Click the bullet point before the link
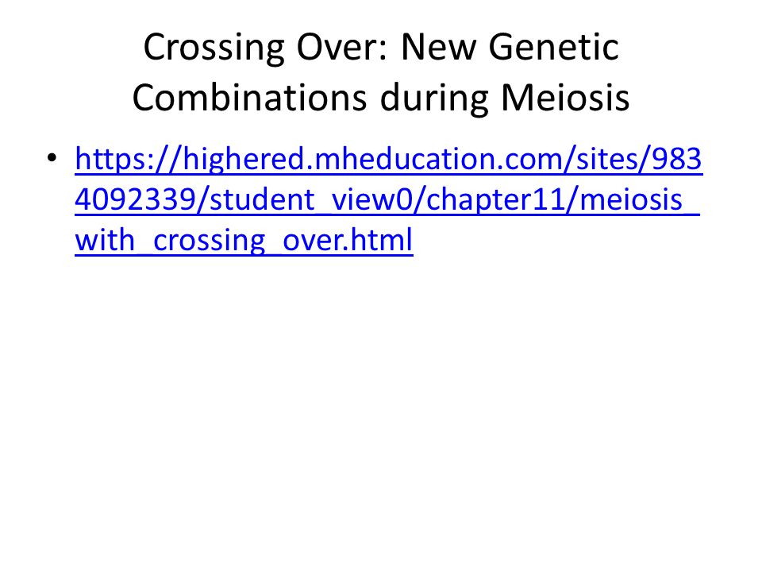Screen dimensions: 762x572 coord(52,158)
